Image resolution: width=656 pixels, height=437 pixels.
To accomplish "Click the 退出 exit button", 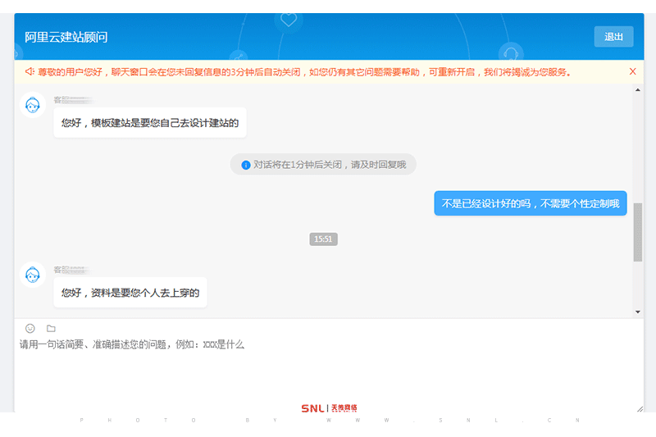I will [x=613, y=37].
